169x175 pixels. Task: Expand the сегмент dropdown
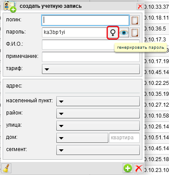coord(98,150)
